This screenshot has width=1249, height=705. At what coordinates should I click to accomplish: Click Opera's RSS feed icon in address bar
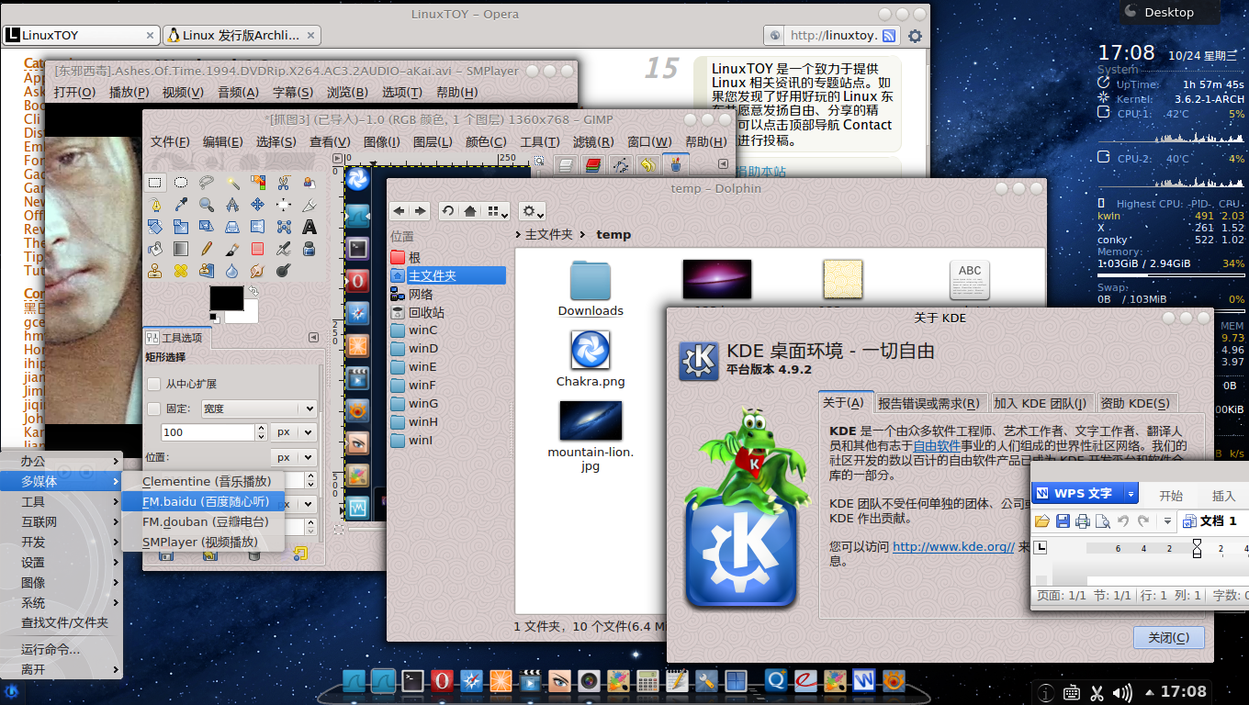(x=889, y=36)
